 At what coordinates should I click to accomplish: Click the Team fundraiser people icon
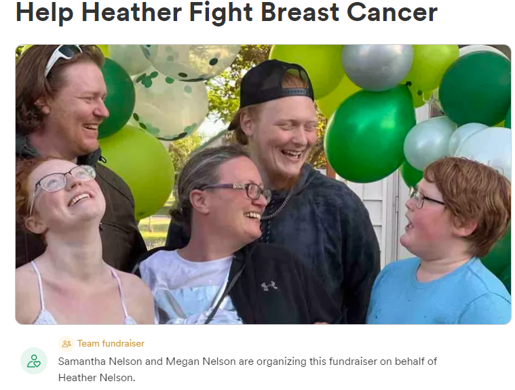[66, 344]
